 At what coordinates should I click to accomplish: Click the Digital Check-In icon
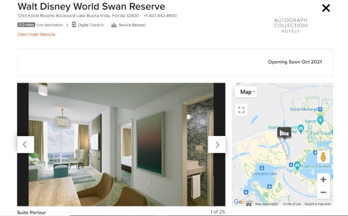pos(74,25)
